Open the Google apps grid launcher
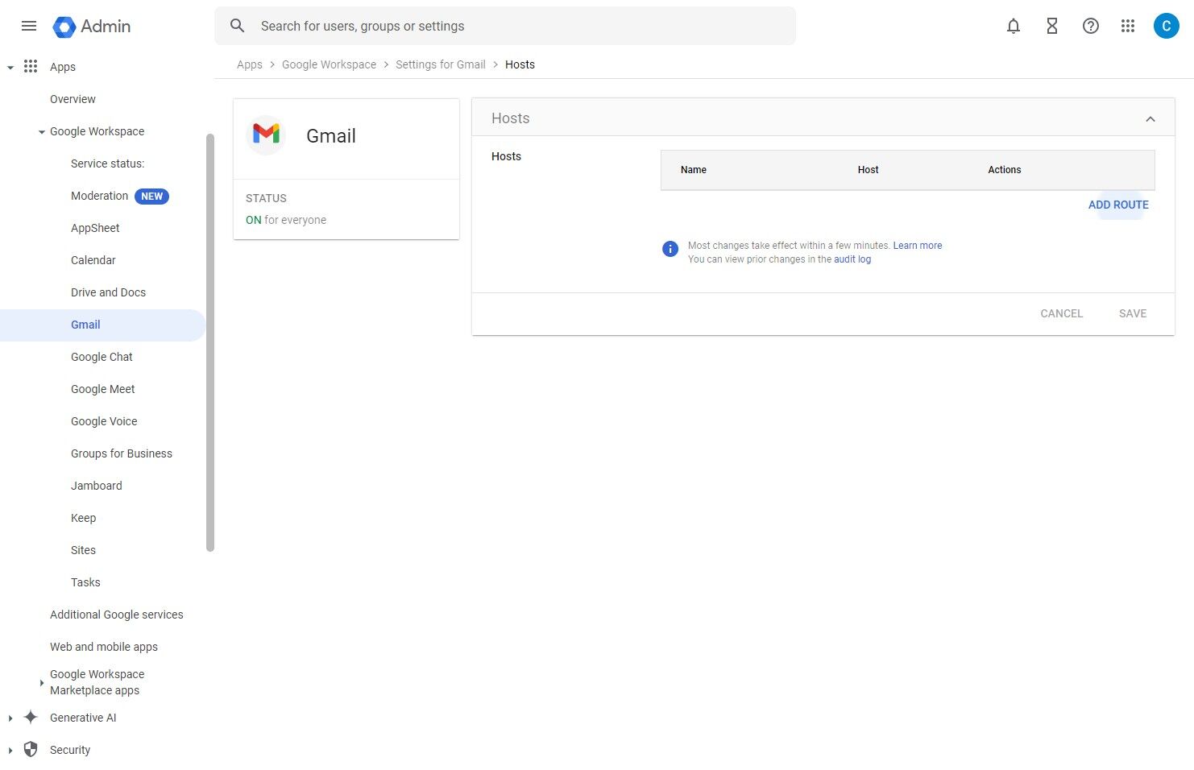 click(x=1128, y=27)
